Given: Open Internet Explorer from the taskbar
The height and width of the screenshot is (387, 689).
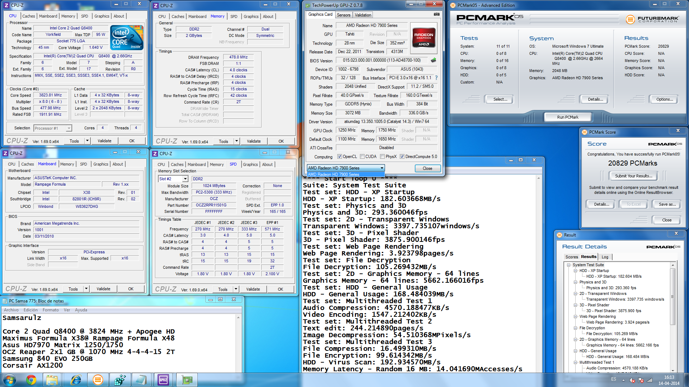Looking at the screenshot, I should (76, 380).
